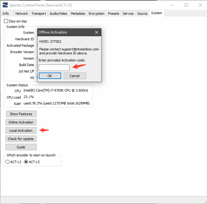Screen dimensions: 207x204
Task: Enable the Stay-on-top checkbox
Action: [6, 21]
